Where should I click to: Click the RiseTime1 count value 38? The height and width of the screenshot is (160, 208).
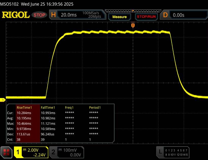[x=19, y=139]
